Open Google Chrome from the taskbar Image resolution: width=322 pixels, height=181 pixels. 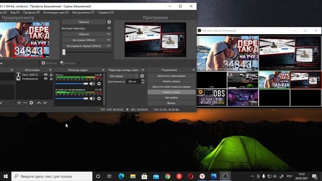pyautogui.click(x=168, y=176)
